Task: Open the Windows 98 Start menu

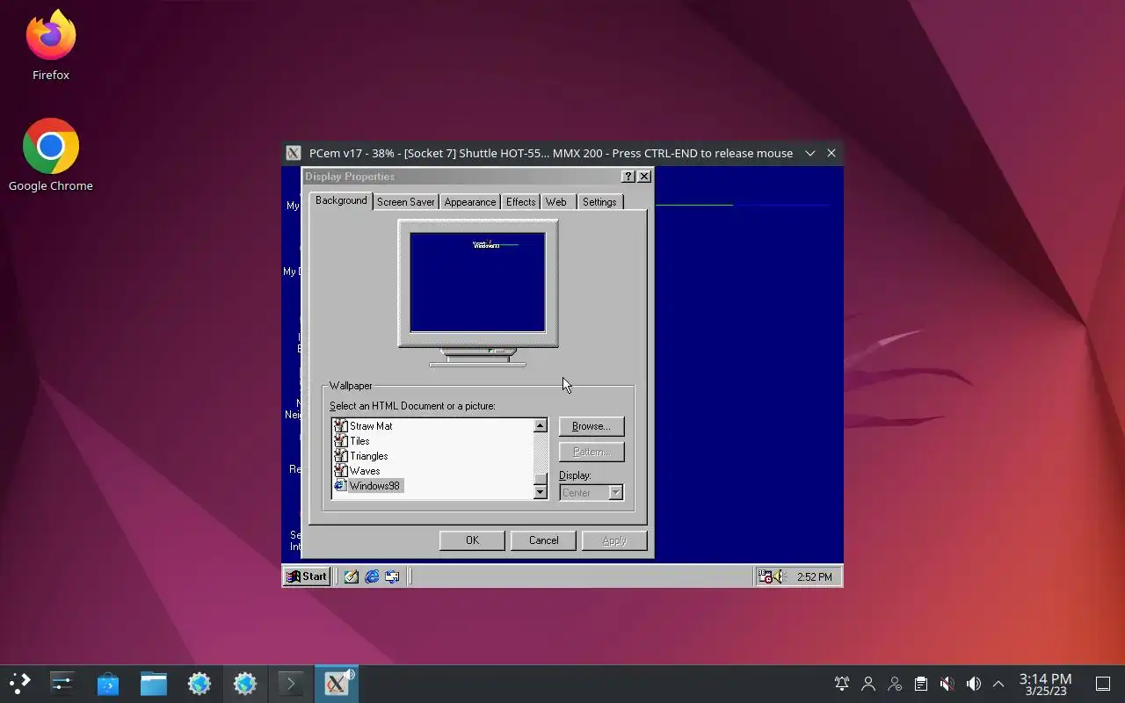Action: point(307,576)
